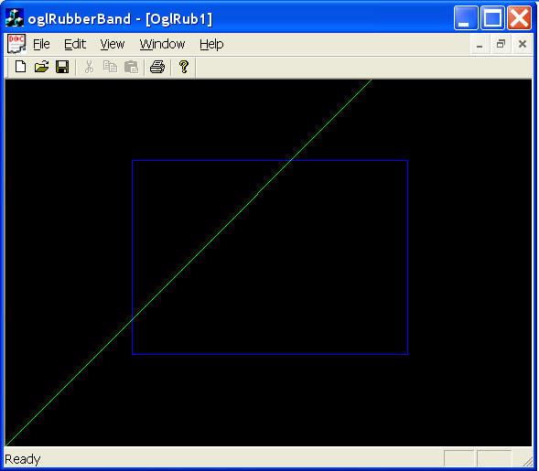Print using the printer icon
The width and height of the screenshot is (539, 471).
tap(157, 67)
